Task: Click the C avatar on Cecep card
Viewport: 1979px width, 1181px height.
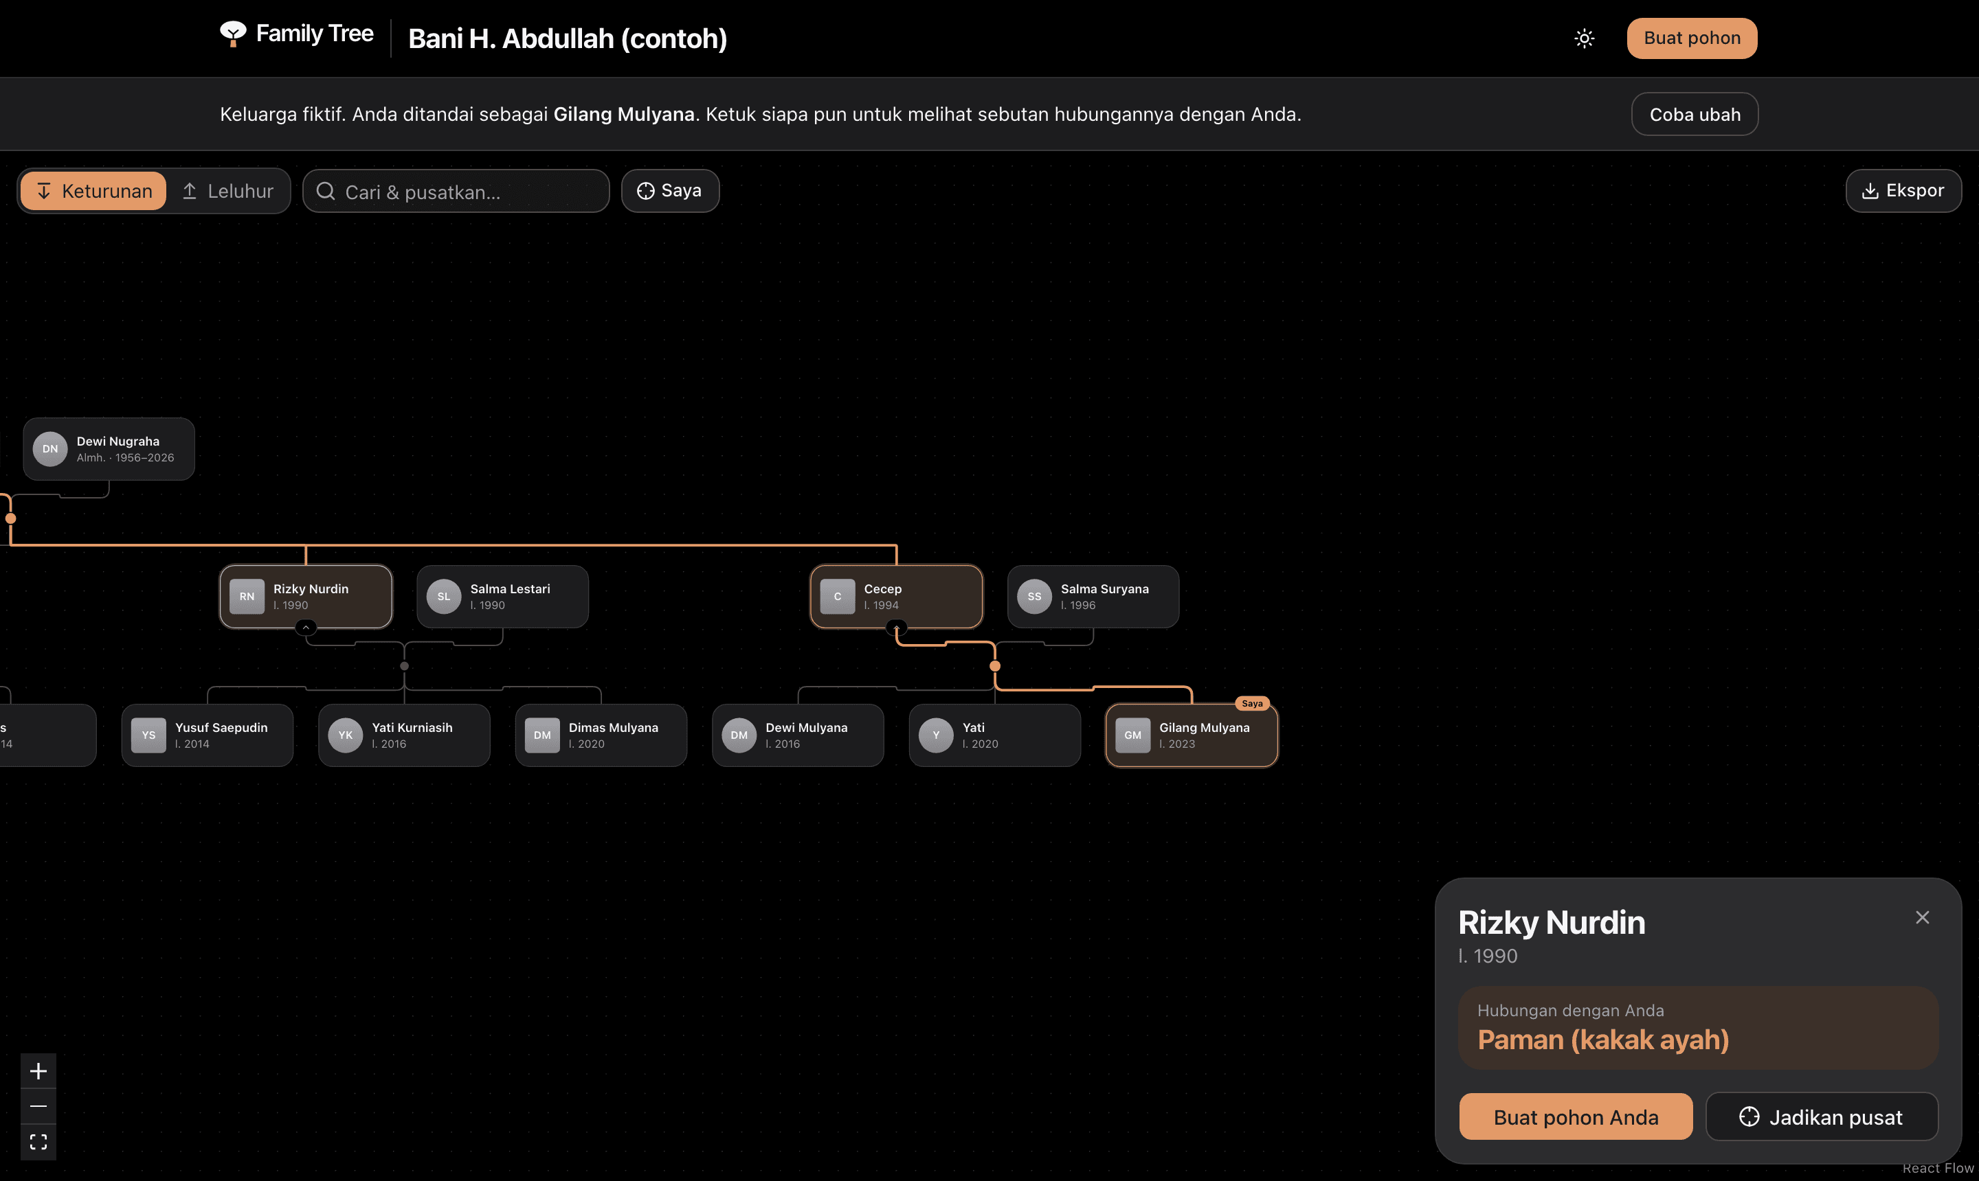Action: pyautogui.click(x=838, y=596)
